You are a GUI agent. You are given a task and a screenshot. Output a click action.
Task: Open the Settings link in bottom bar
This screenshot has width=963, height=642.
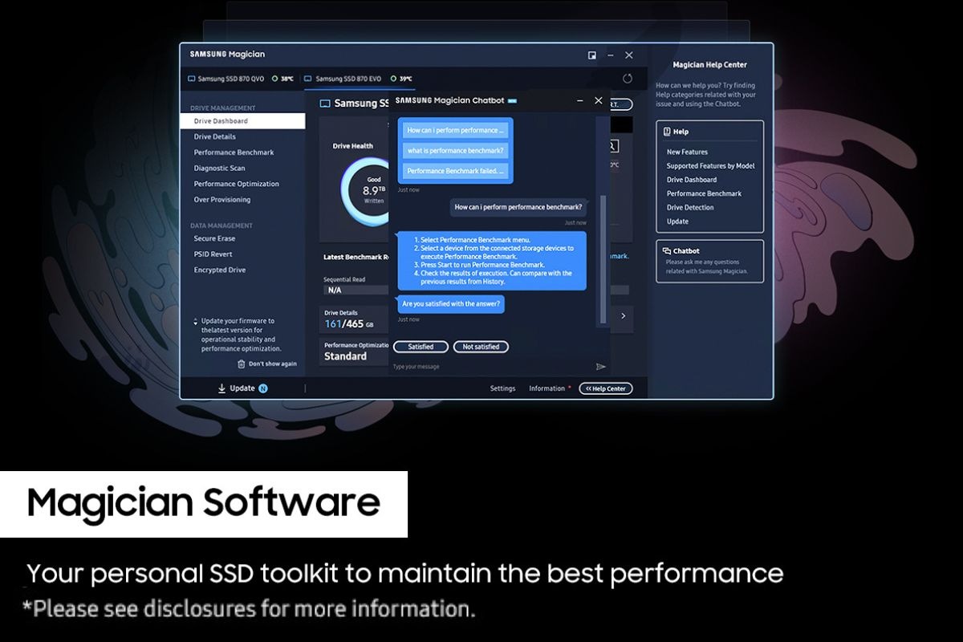(x=502, y=388)
